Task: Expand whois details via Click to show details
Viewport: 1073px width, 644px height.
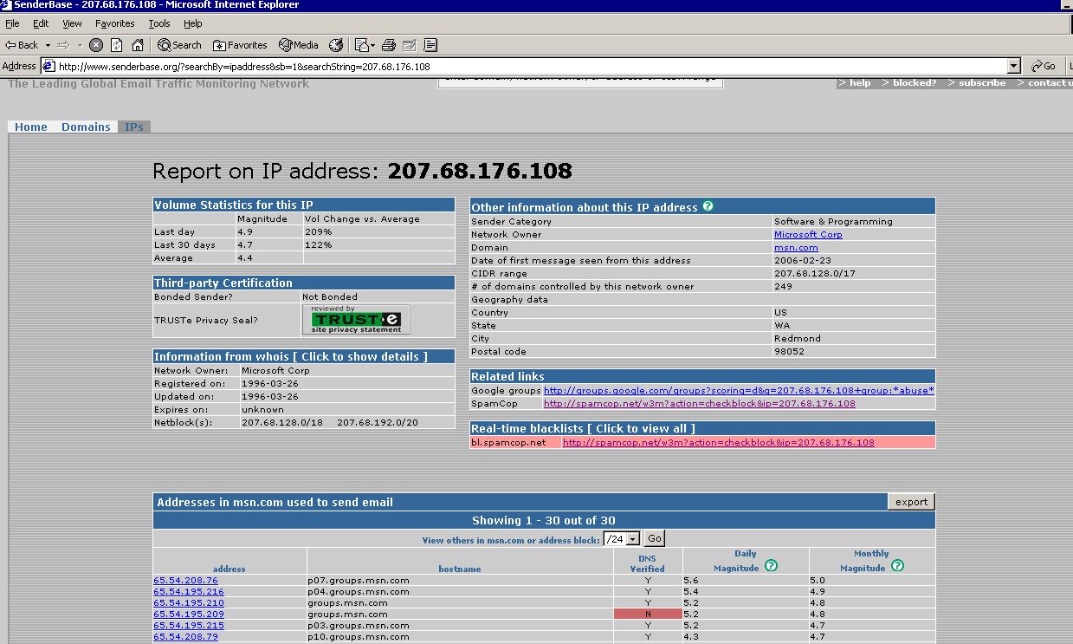Action: 360,356
